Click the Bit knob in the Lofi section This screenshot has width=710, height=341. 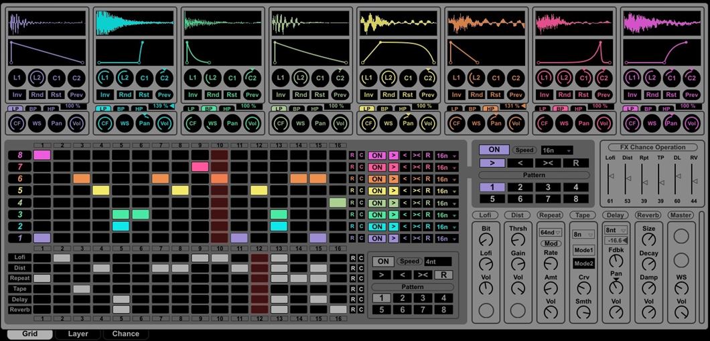(486, 239)
